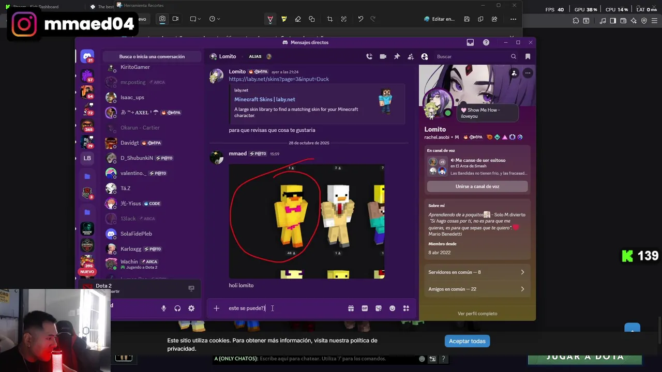
Task: Open the browser music player icon
Action: pos(603,21)
